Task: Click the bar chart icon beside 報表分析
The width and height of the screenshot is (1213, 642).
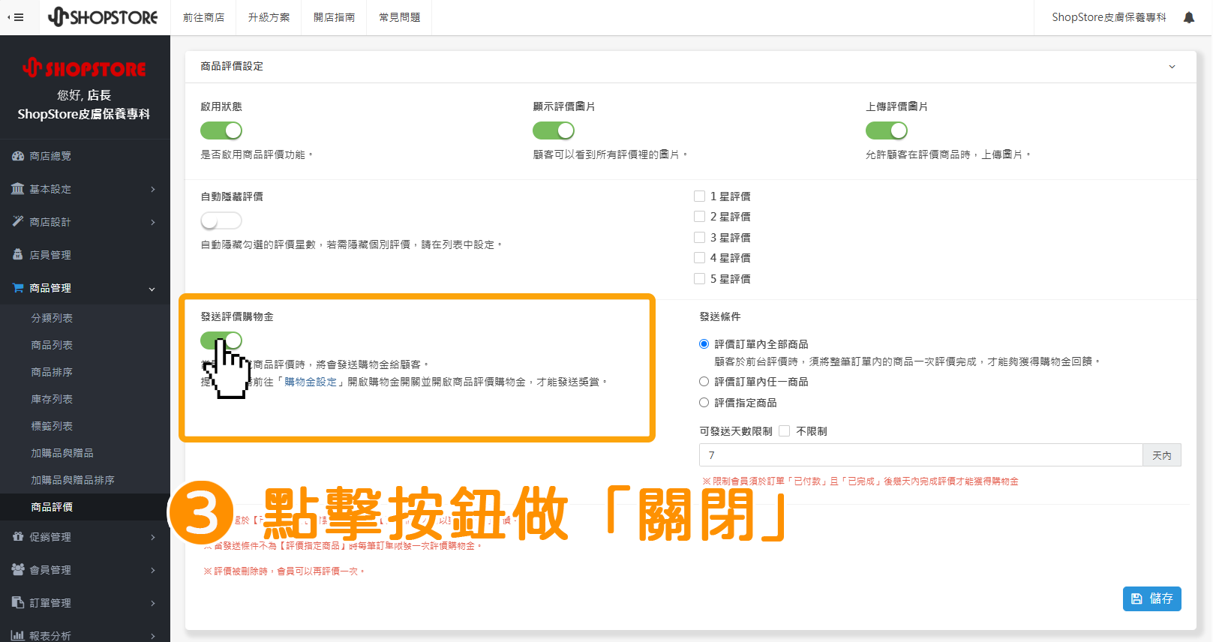Action: point(18,635)
